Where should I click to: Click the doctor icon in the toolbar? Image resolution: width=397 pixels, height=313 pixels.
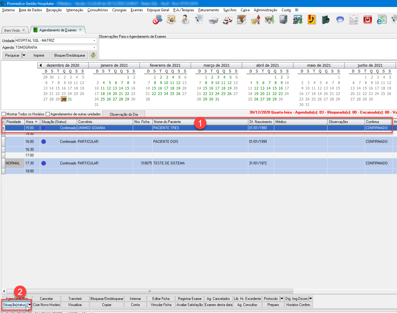coord(185,20)
